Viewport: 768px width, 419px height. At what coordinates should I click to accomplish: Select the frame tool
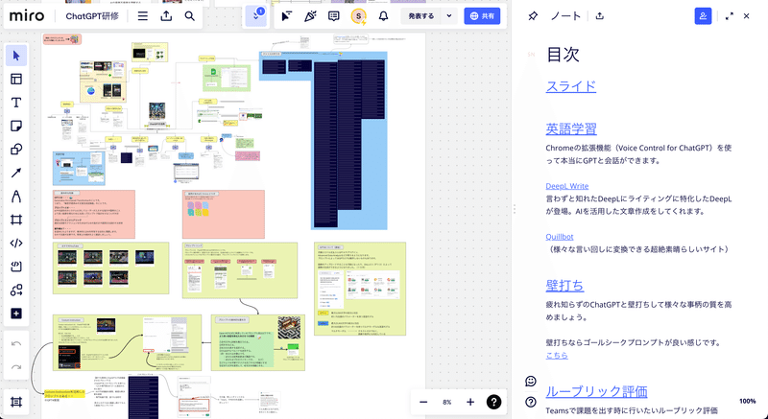(16, 220)
